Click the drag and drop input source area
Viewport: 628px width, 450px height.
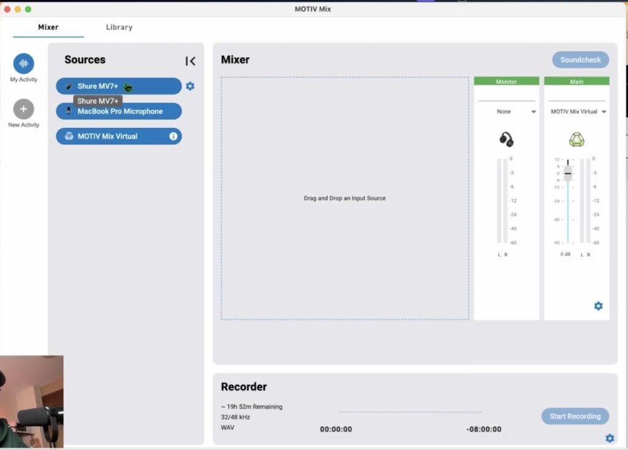coord(345,198)
